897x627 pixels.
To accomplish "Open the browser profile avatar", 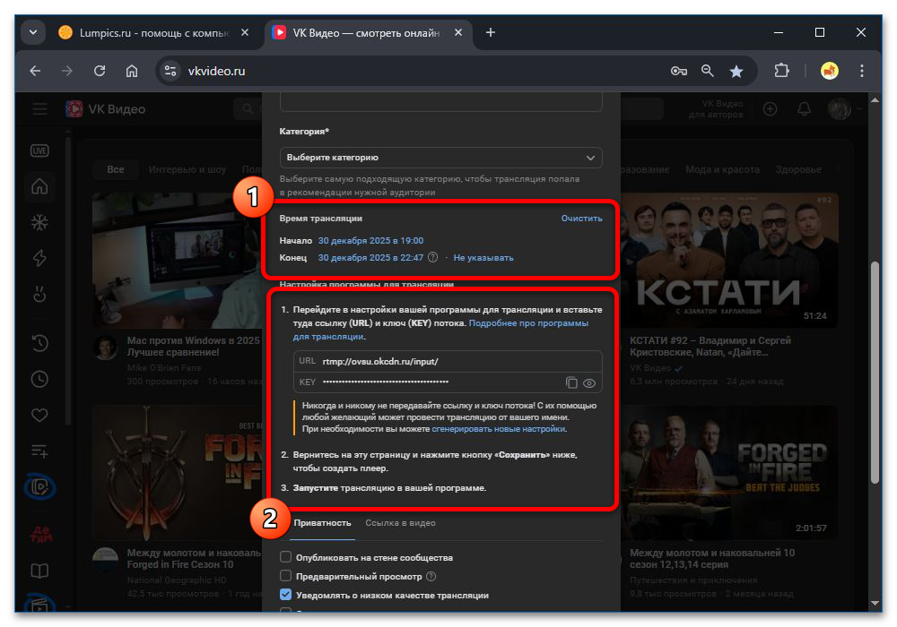I will (830, 71).
